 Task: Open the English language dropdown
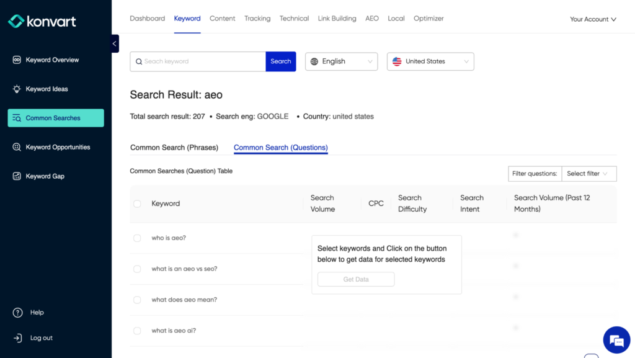click(x=342, y=61)
